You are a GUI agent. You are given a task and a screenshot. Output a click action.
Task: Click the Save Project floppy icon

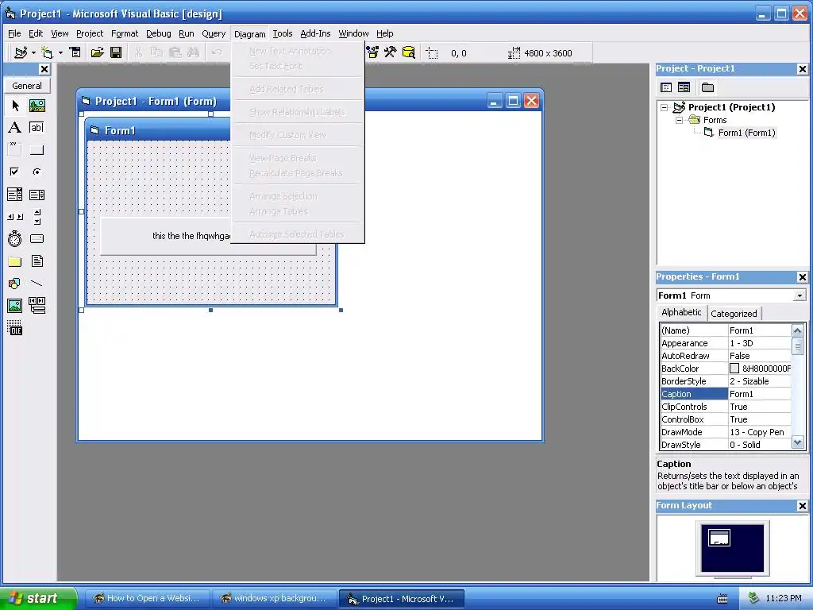click(116, 52)
